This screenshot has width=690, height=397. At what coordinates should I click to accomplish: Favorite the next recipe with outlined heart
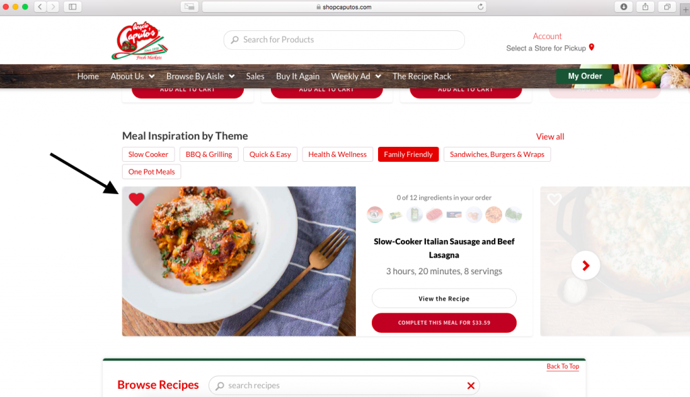pyautogui.click(x=554, y=200)
